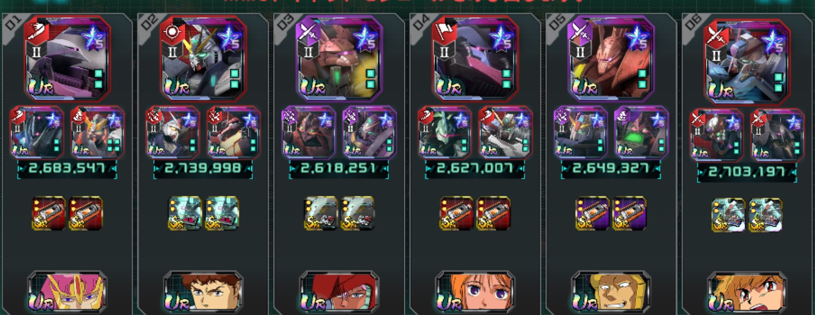Screen dimensions: 815x315
Task: Select squad 02 white Gundam leader unit
Action: [x=203, y=58]
